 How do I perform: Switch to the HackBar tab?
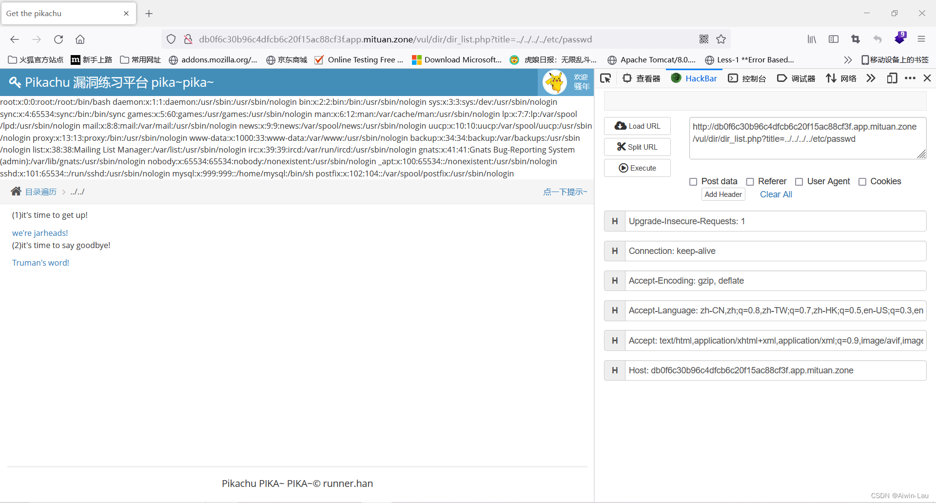694,78
